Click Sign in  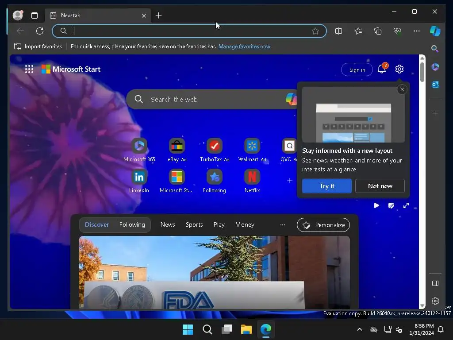point(357,70)
